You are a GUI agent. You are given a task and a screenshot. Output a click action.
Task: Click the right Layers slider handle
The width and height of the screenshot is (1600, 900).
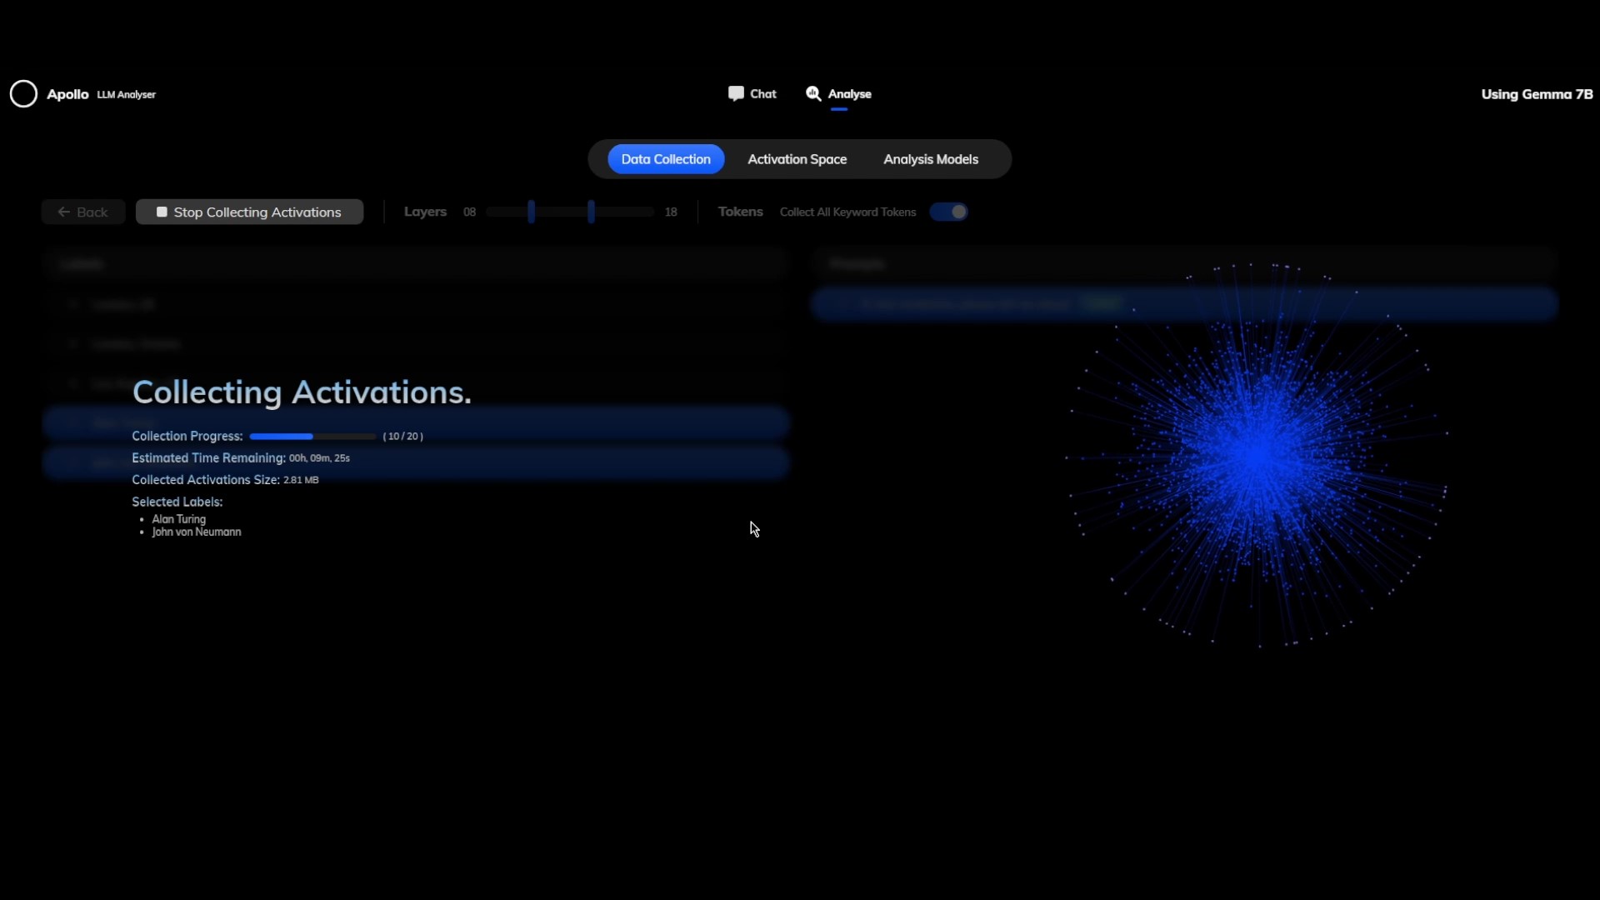591,212
